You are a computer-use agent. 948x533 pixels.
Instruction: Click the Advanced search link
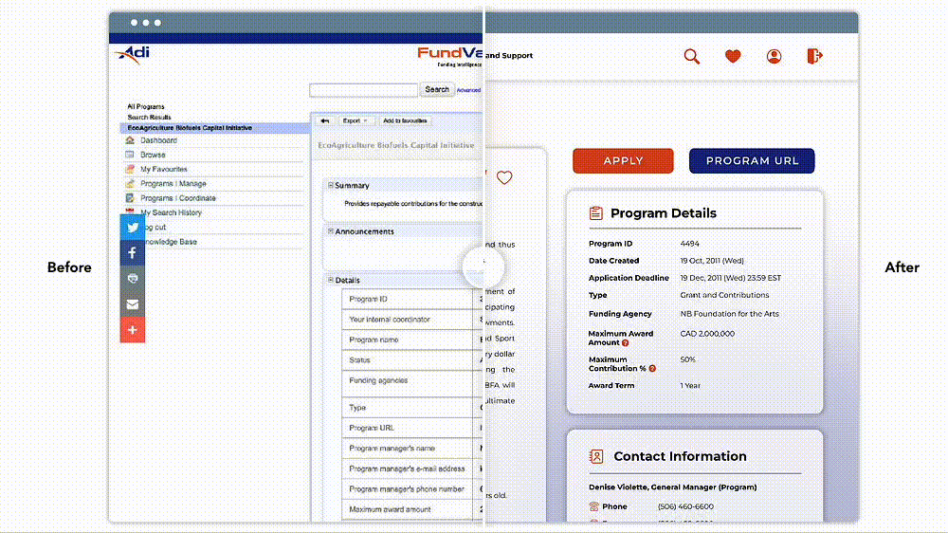pos(468,90)
